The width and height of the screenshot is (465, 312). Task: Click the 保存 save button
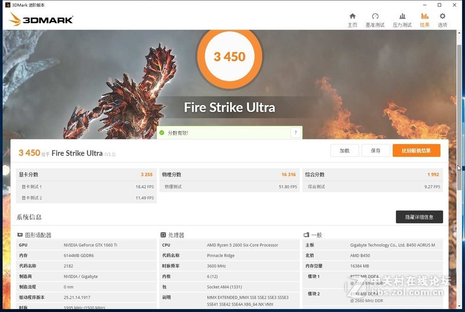pos(375,150)
